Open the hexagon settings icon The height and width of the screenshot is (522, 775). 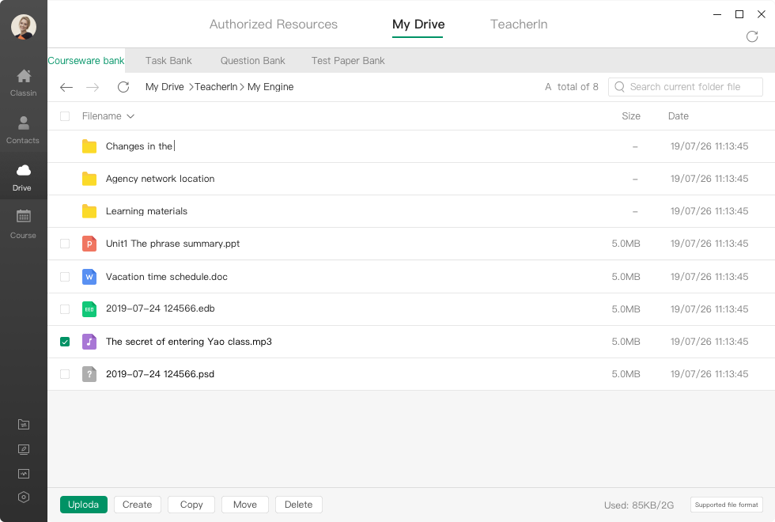pyautogui.click(x=23, y=497)
